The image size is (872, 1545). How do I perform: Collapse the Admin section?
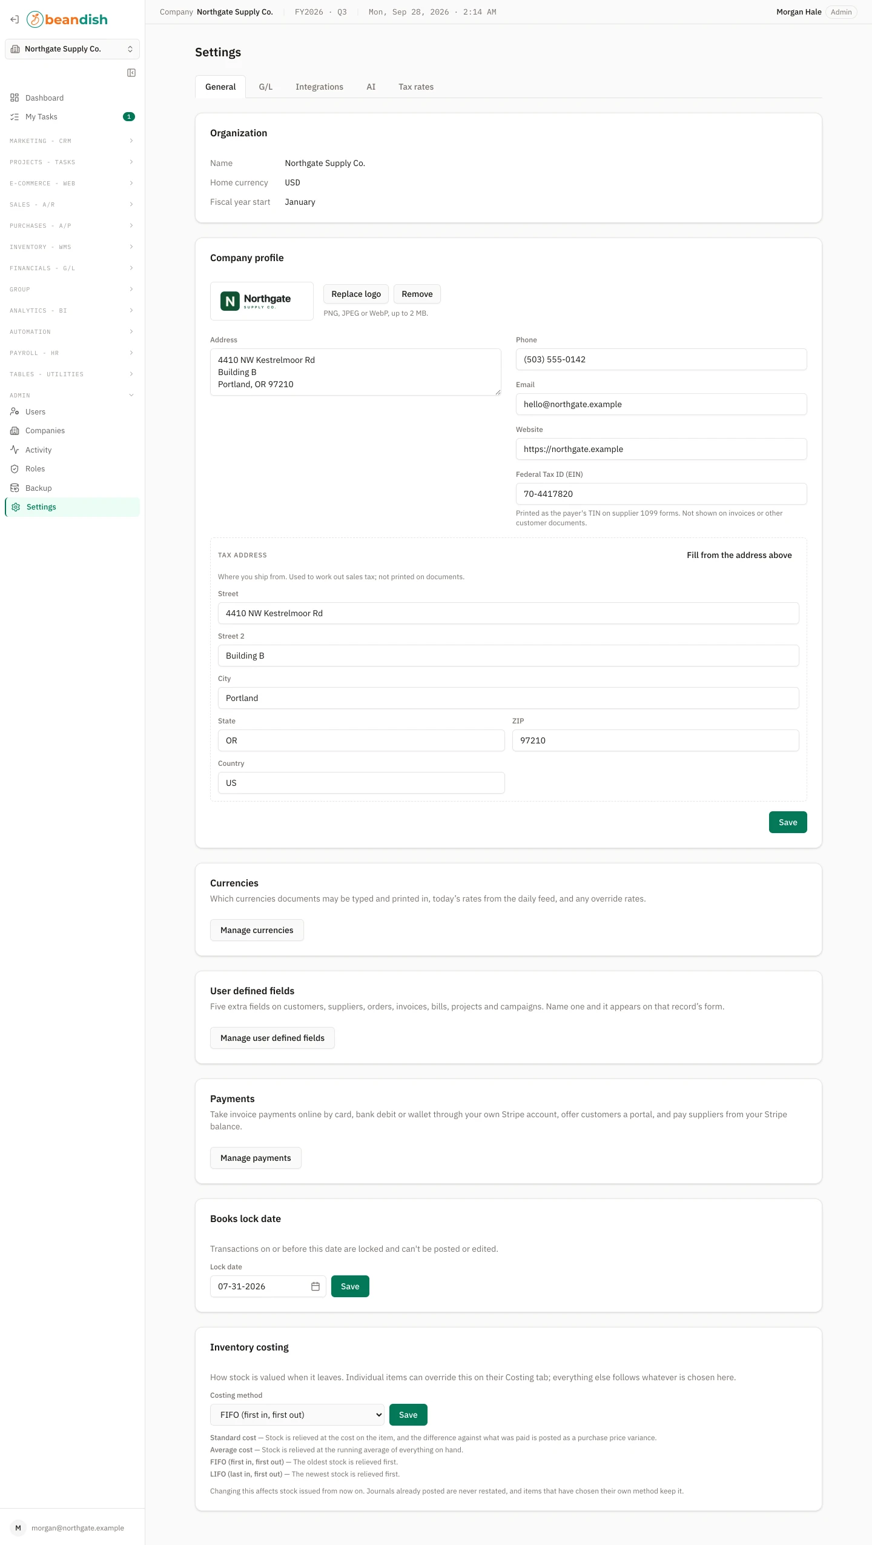(72, 396)
